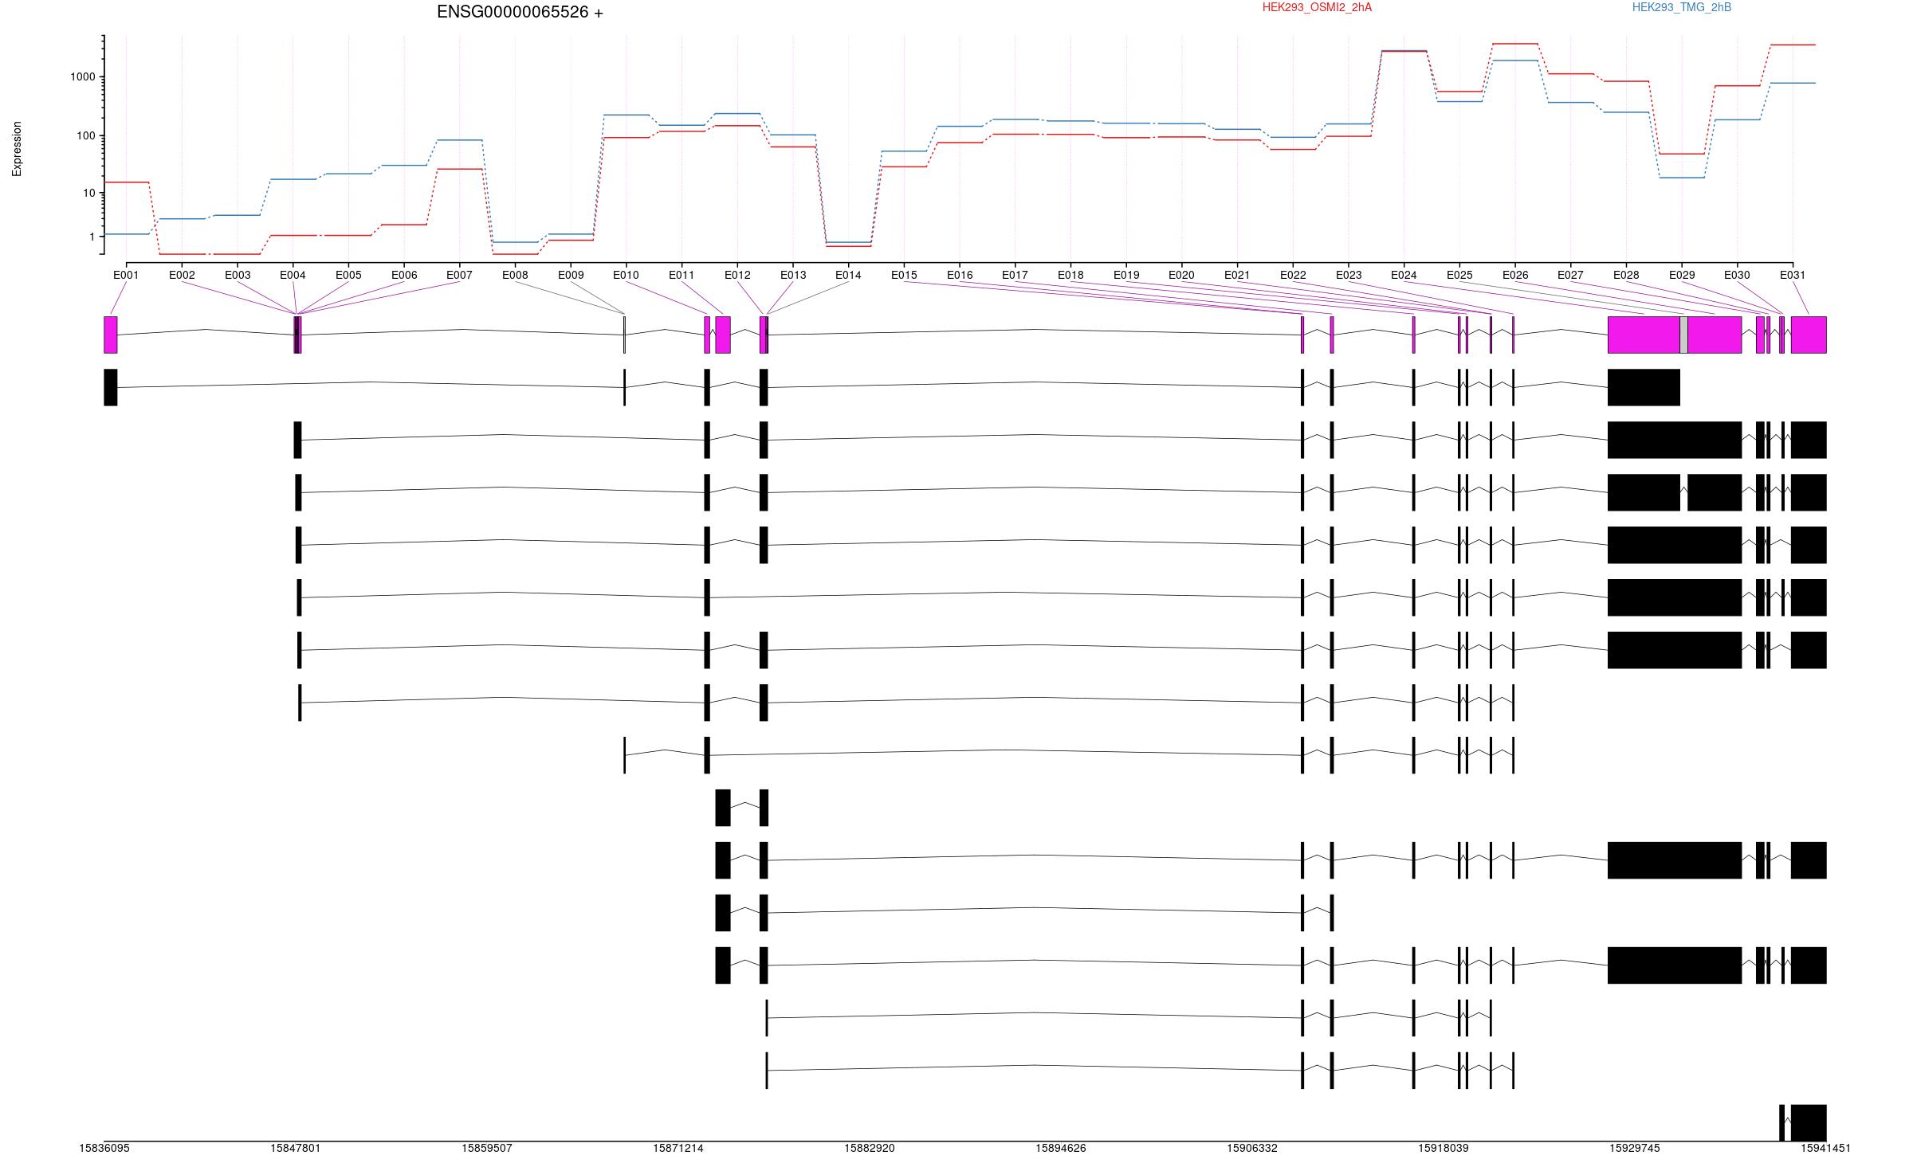The image size is (1913, 1163).
Task: Click exon label E007
Action: point(459,275)
